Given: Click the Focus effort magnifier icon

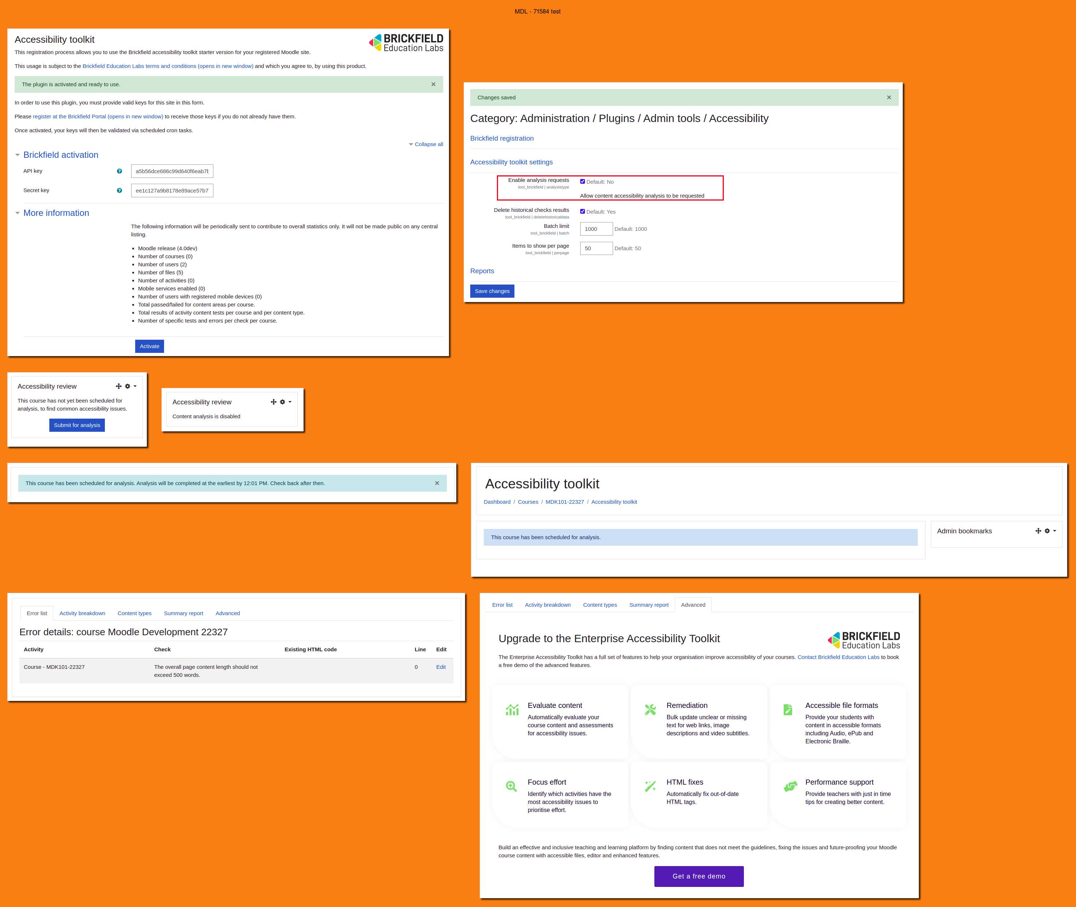Looking at the screenshot, I should [x=511, y=786].
